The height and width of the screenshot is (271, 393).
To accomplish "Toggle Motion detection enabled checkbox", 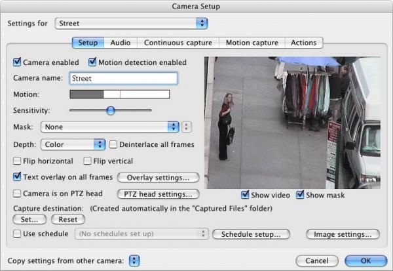I will coord(92,62).
